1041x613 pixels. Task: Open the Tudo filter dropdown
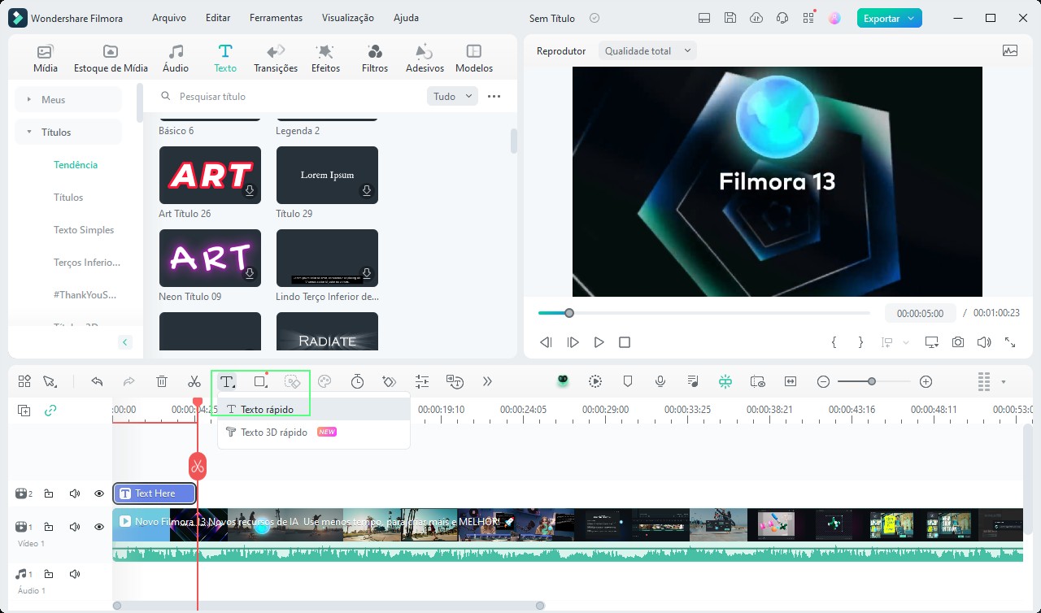(451, 96)
